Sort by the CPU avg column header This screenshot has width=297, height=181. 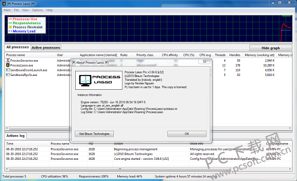pos(205,55)
